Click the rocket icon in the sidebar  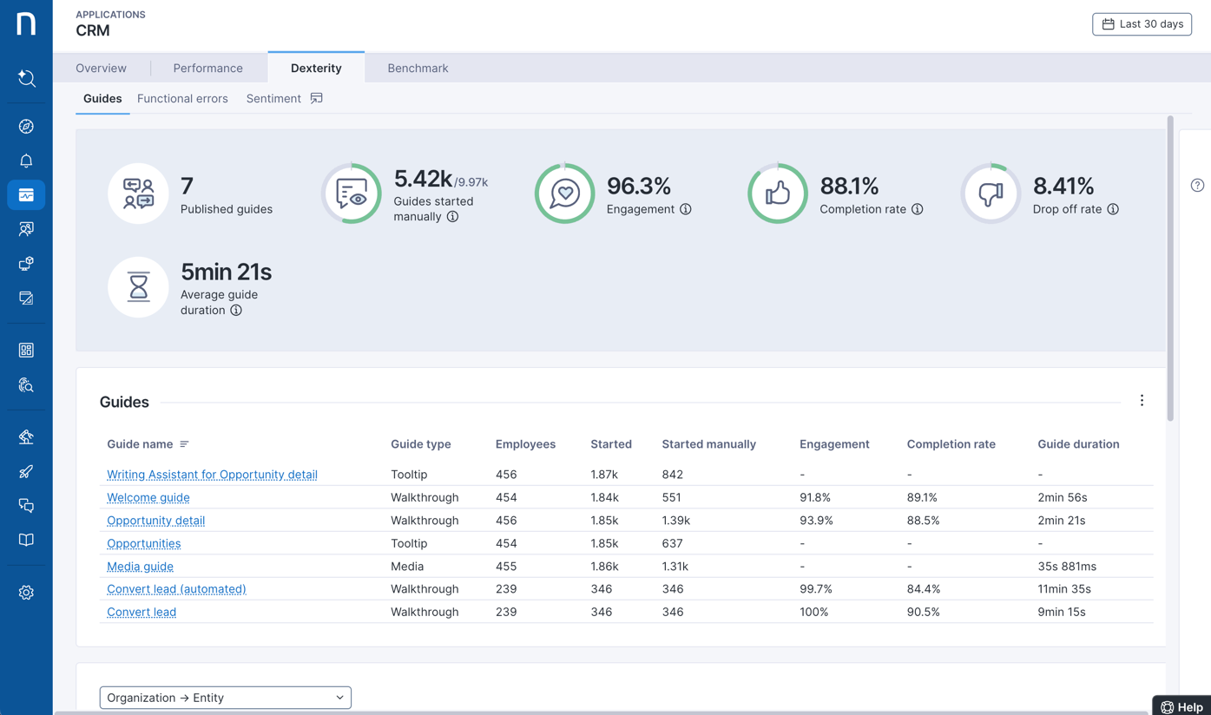point(26,472)
